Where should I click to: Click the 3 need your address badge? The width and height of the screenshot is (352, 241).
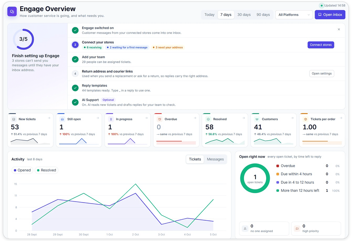(168, 47)
